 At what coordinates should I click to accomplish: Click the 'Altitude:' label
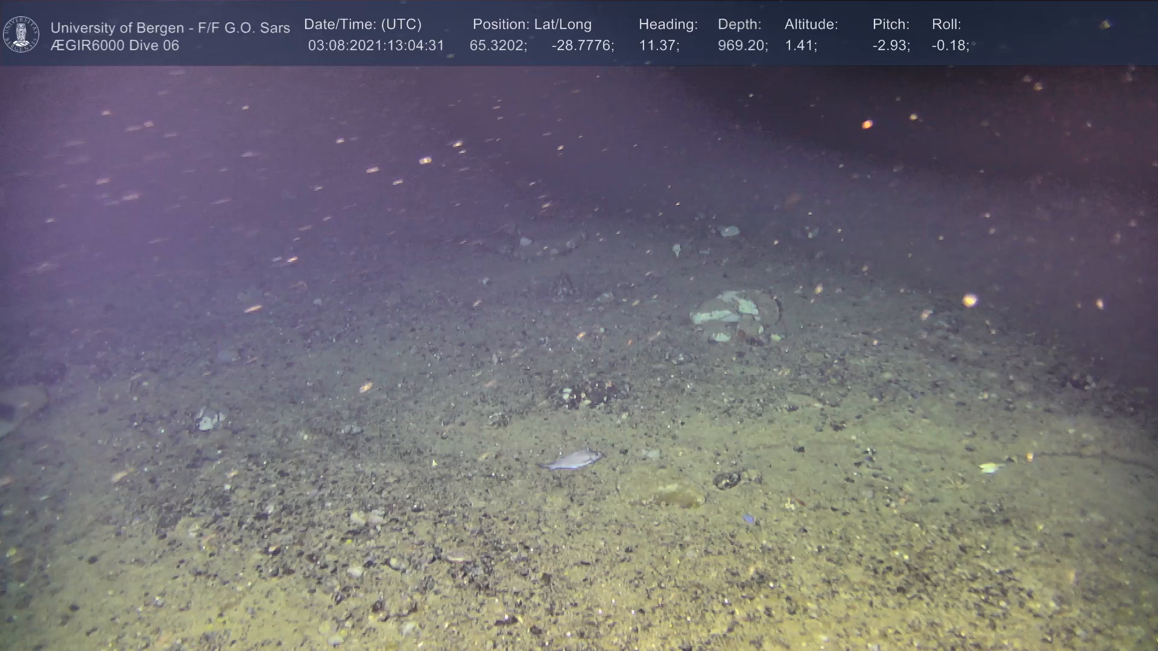[x=811, y=25]
